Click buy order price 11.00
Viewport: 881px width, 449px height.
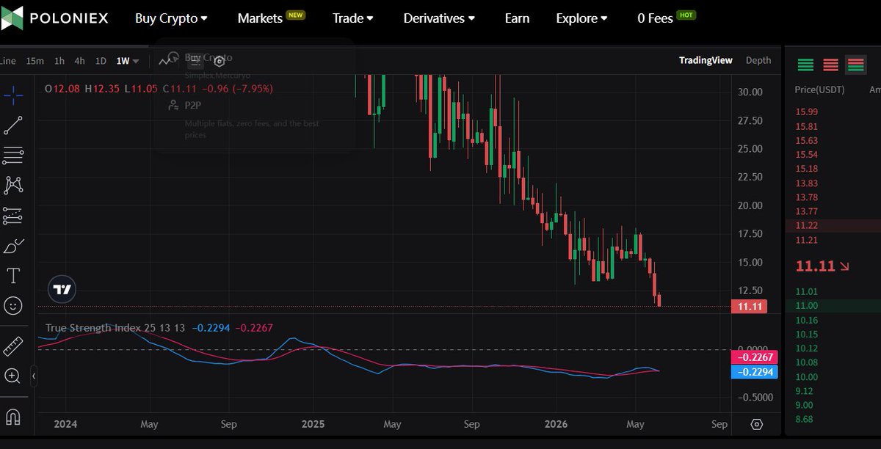pyautogui.click(x=806, y=305)
